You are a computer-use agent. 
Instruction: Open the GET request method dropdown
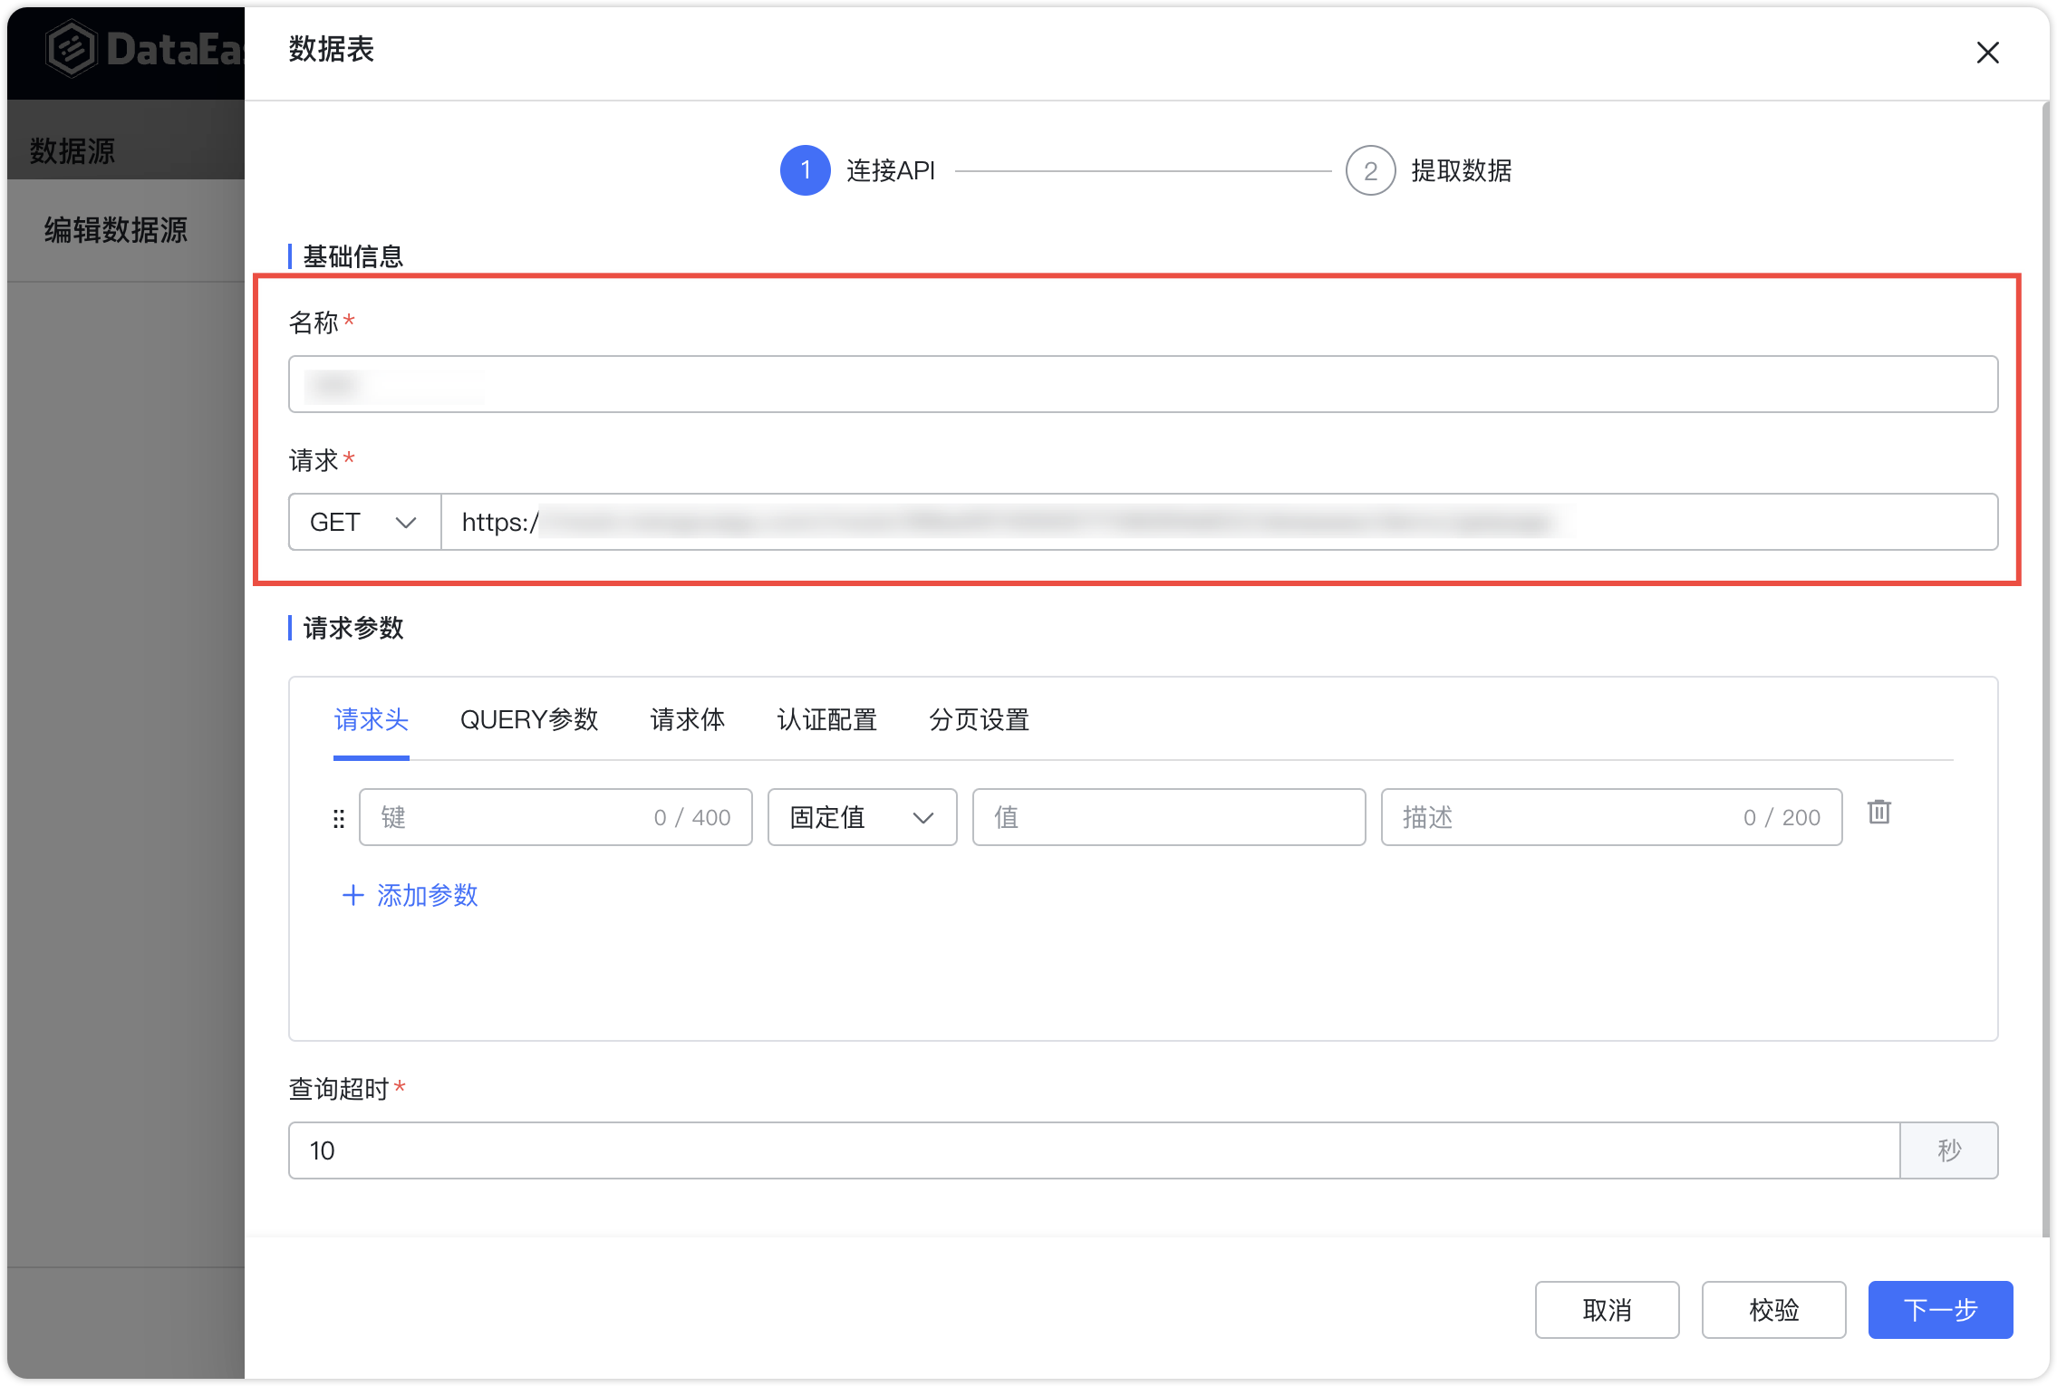point(364,522)
